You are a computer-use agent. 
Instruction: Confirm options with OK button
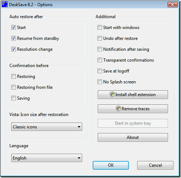coord(111,165)
